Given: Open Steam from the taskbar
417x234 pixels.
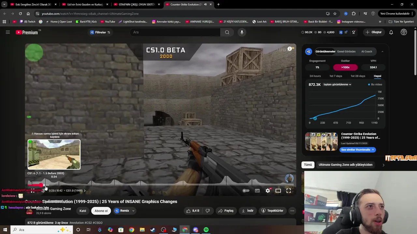Looking at the screenshot, I should click(x=153, y=230).
